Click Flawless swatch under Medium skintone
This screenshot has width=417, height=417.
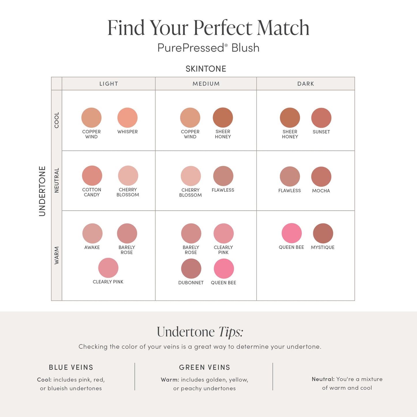pyautogui.click(x=223, y=176)
